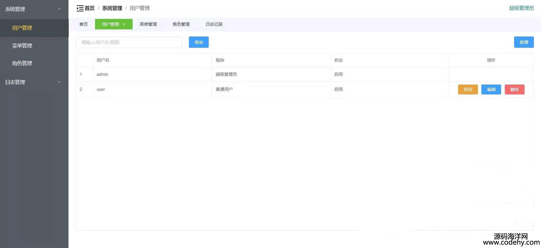Screen dimensions: 541x248
Task: Select 菜单管理 in the sidebar
Action: 22,46
